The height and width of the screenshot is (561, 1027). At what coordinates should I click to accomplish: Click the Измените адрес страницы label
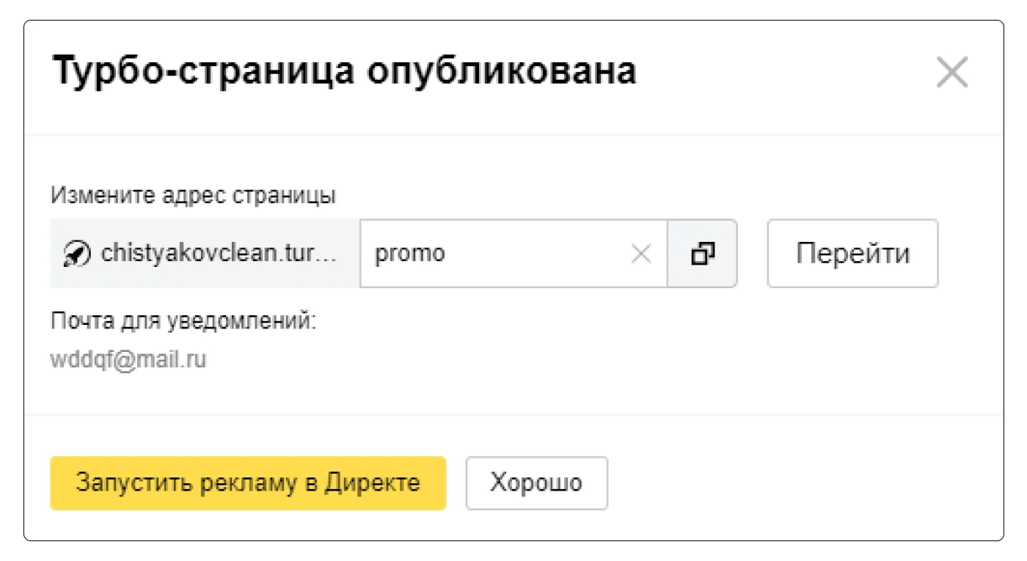point(193,196)
